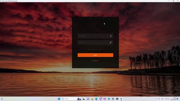Launch Microsoft Edge from the taskbar
This screenshot has width=180, height=101.
[x=96, y=99]
